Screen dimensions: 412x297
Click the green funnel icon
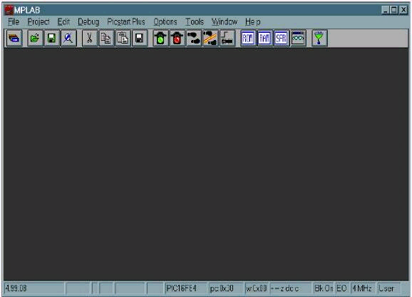319,39
